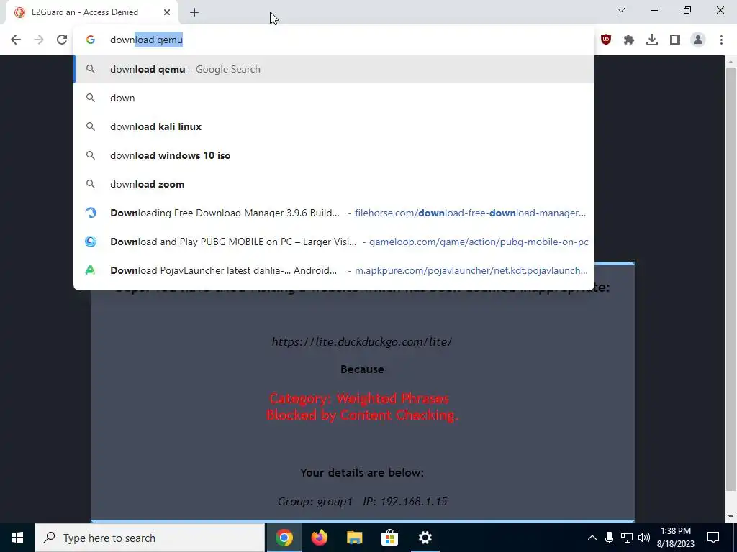Click the microphone tray icon
The width and height of the screenshot is (737, 552).
609,538
